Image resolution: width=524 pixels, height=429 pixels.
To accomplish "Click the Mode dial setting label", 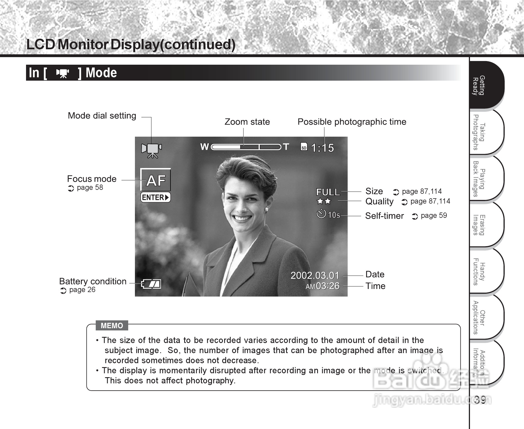I will click(x=102, y=116).
